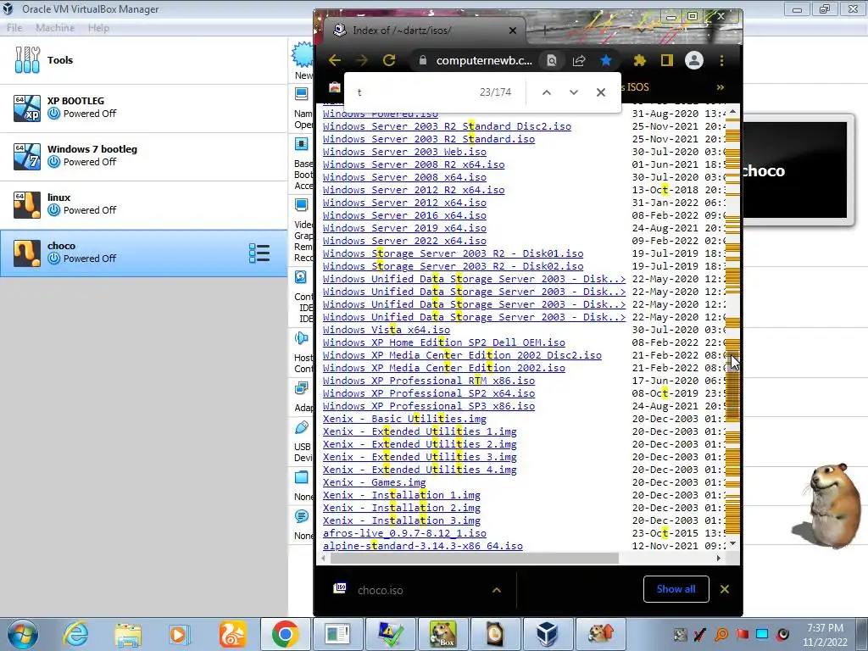Download Windows Server 2016 x64.iso
Screen dimensions: 868x651
404,215
